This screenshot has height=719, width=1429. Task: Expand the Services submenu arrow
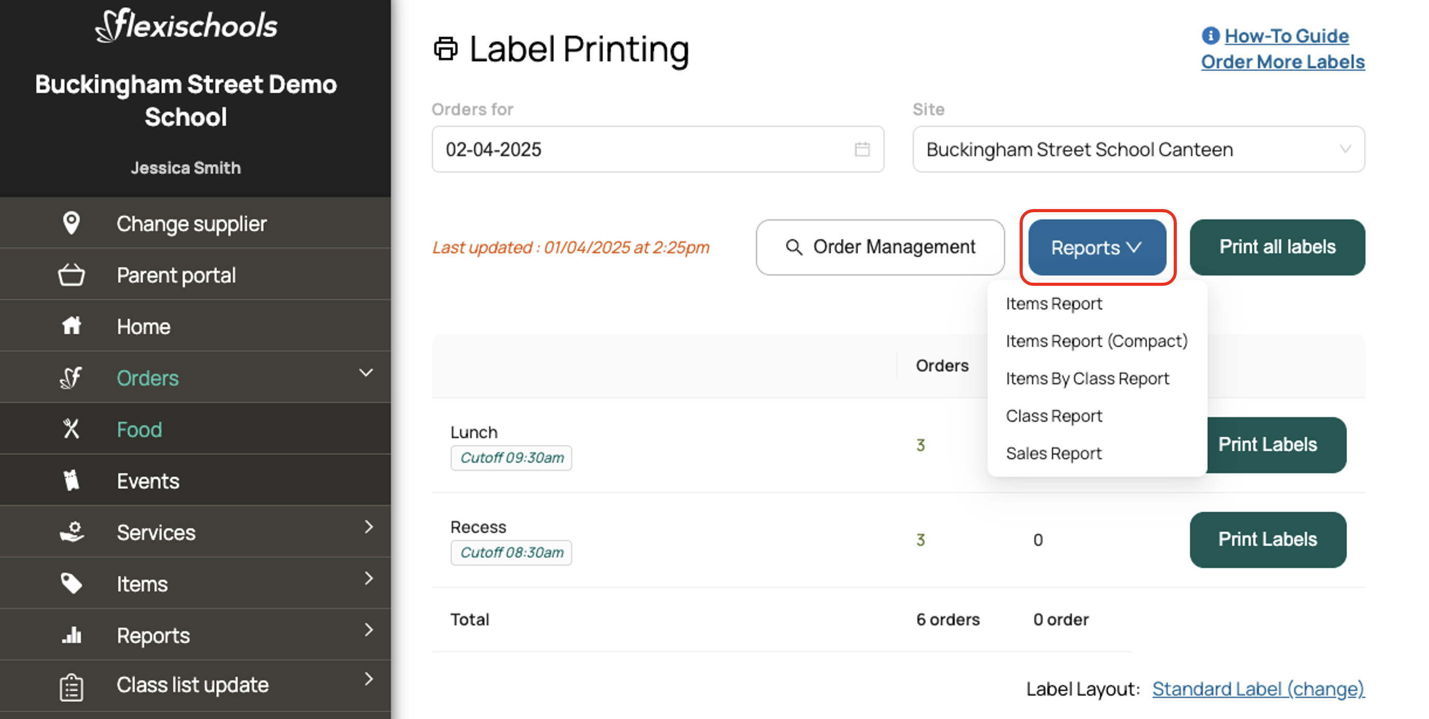368,527
